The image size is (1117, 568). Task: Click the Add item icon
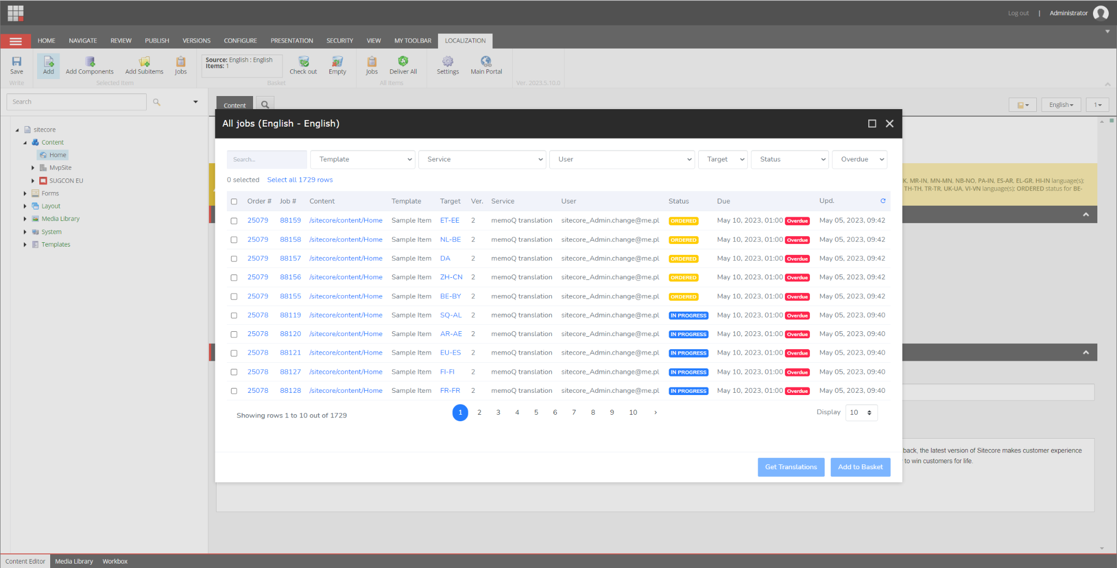pos(49,62)
